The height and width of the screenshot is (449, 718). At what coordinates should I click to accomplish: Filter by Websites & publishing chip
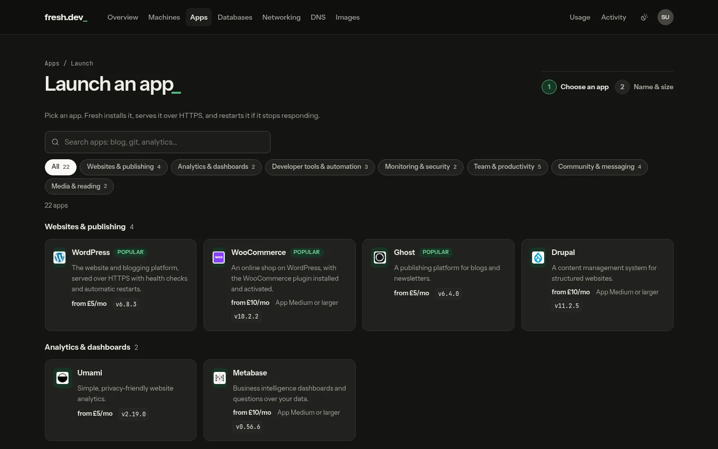click(123, 167)
